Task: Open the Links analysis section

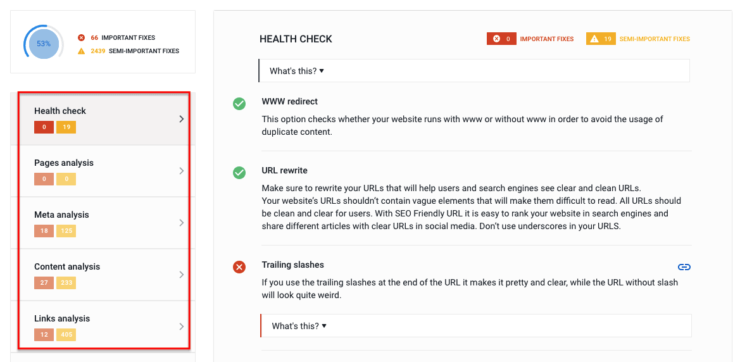Action: click(x=62, y=319)
